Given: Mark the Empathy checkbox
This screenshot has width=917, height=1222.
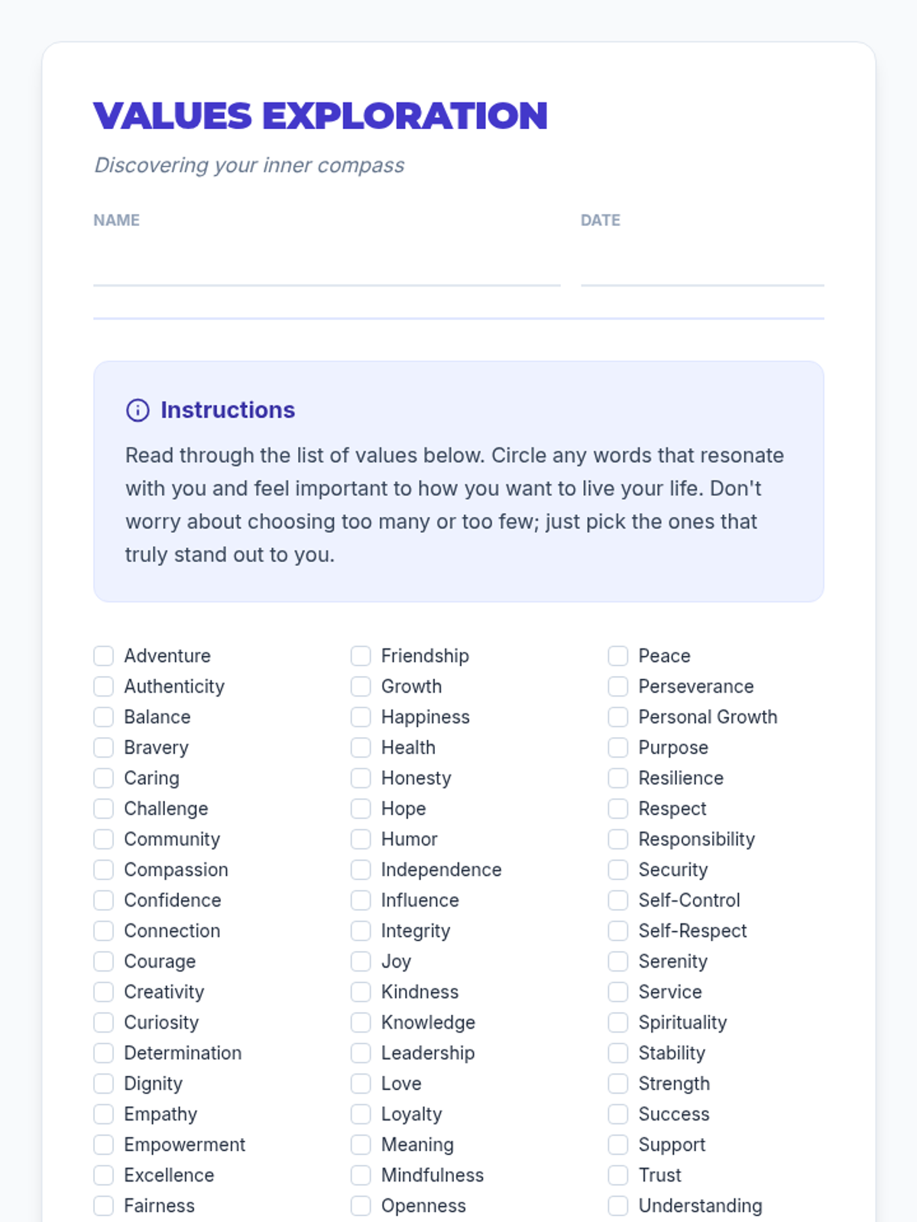Looking at the screenshot, I should point(104,1114).
